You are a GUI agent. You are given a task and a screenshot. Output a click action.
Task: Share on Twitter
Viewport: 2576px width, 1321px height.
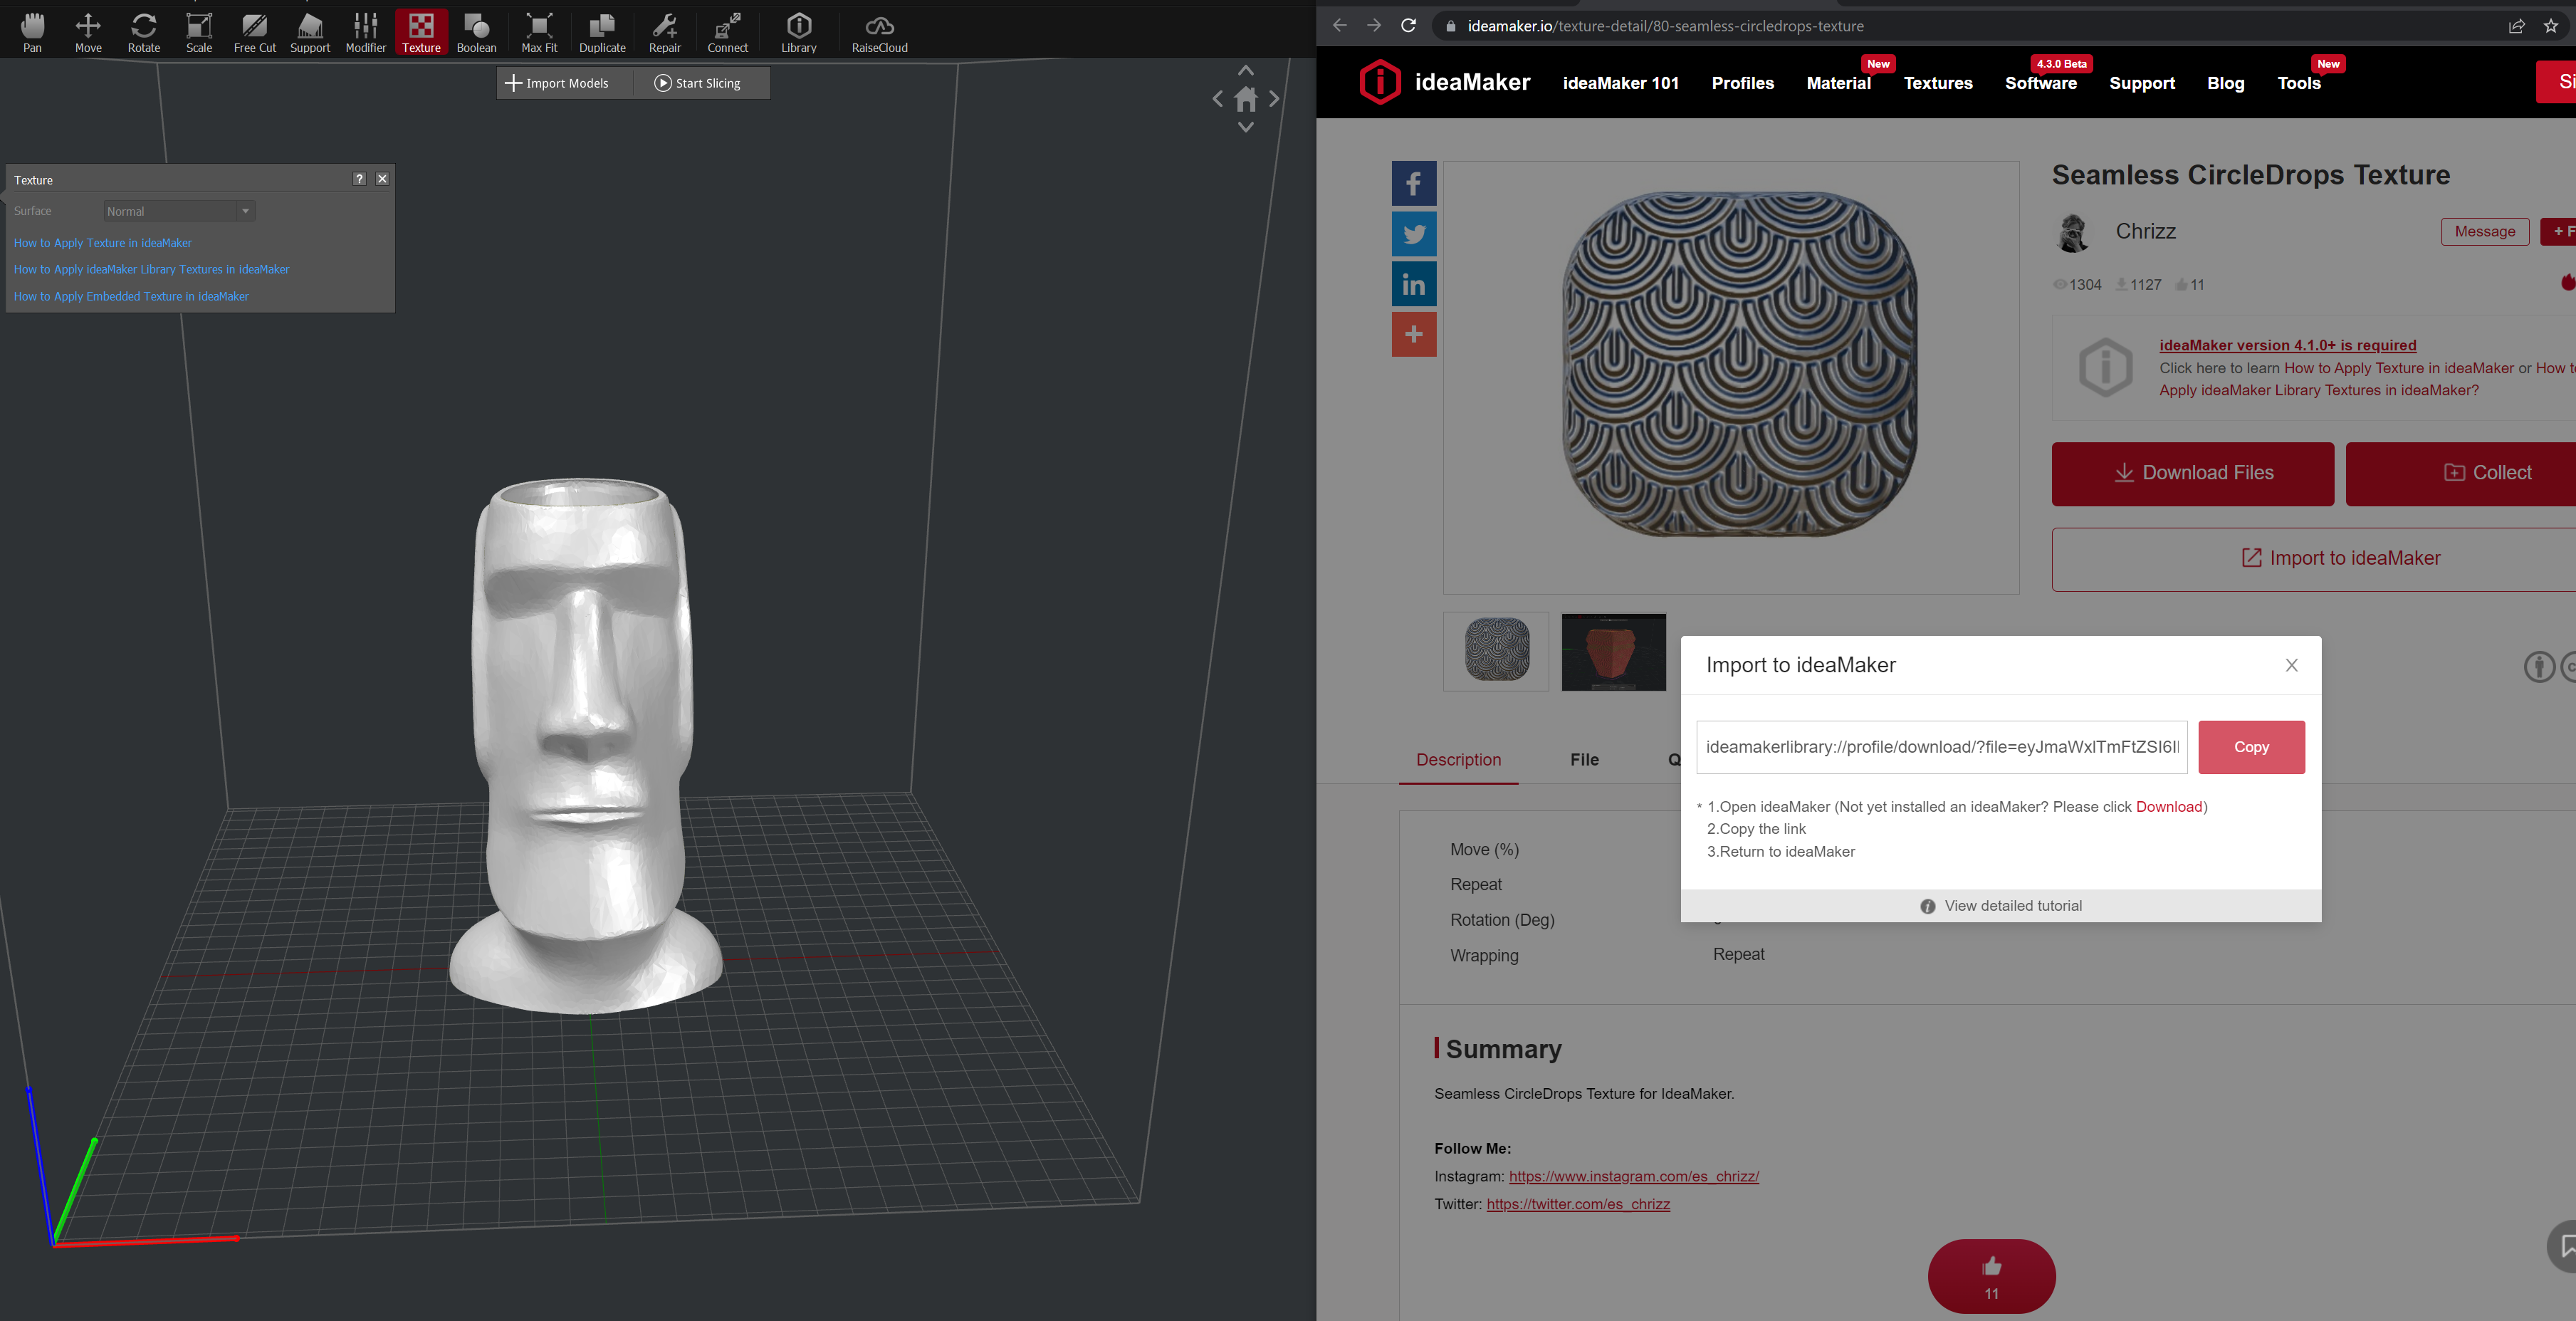1414,233
